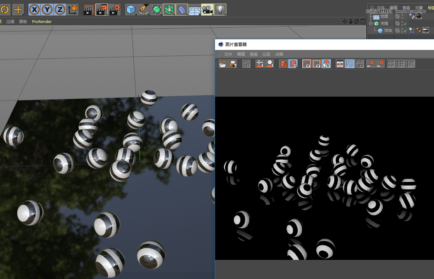
Task: Click the ProRender label in viewport
Action: point(42,22)
